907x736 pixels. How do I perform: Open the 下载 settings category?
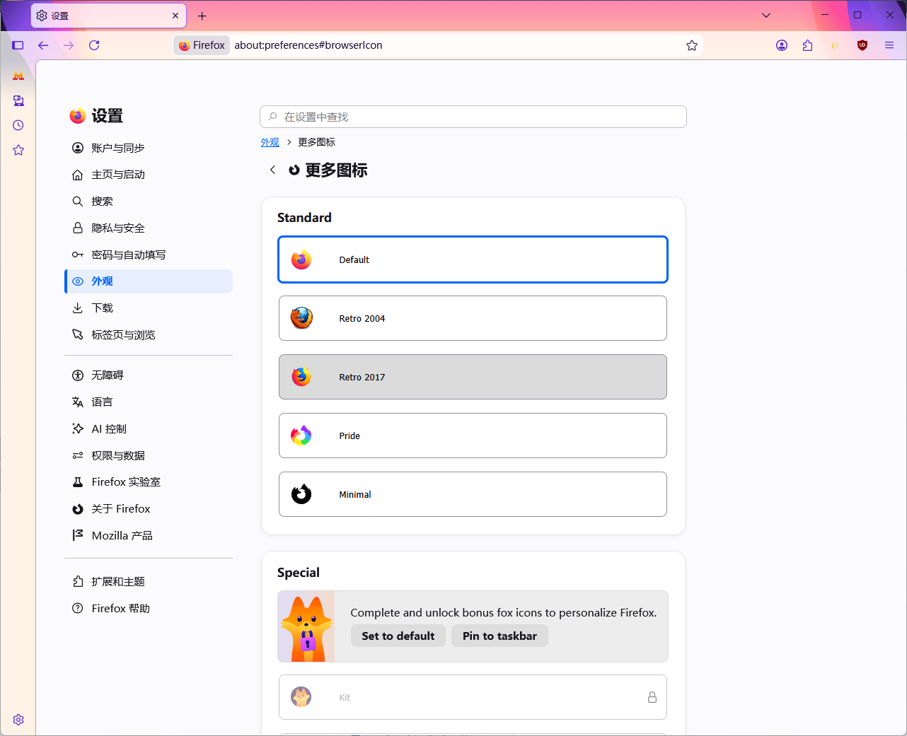(x=149, y=308)
